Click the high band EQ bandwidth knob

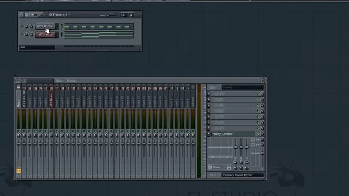(246, 168)
